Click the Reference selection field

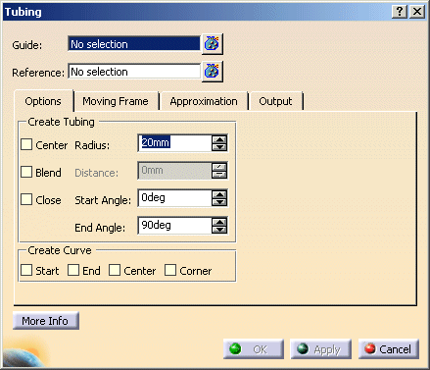click(134, 72)
